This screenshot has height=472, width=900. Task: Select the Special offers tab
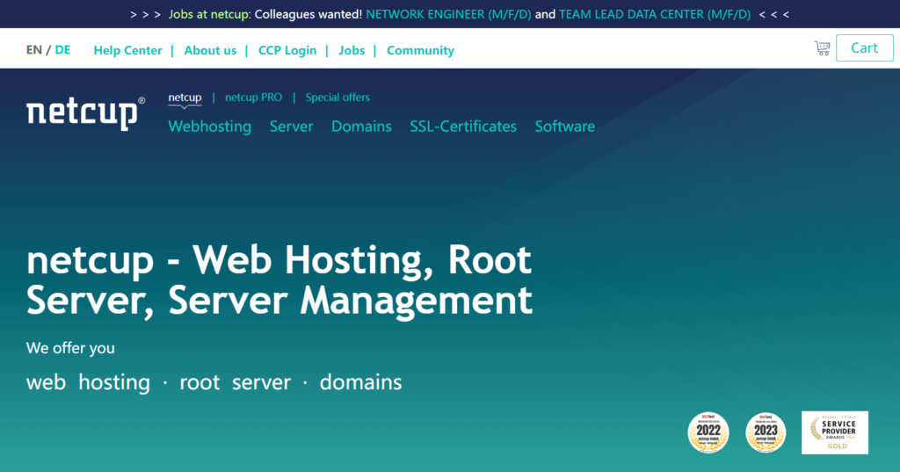pos(337,98)
